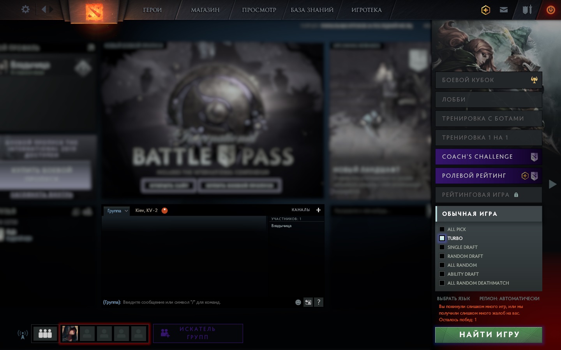Expand the Обычная игра section
The width and height of the screenshot is (561, 350).
coord(489,214)
